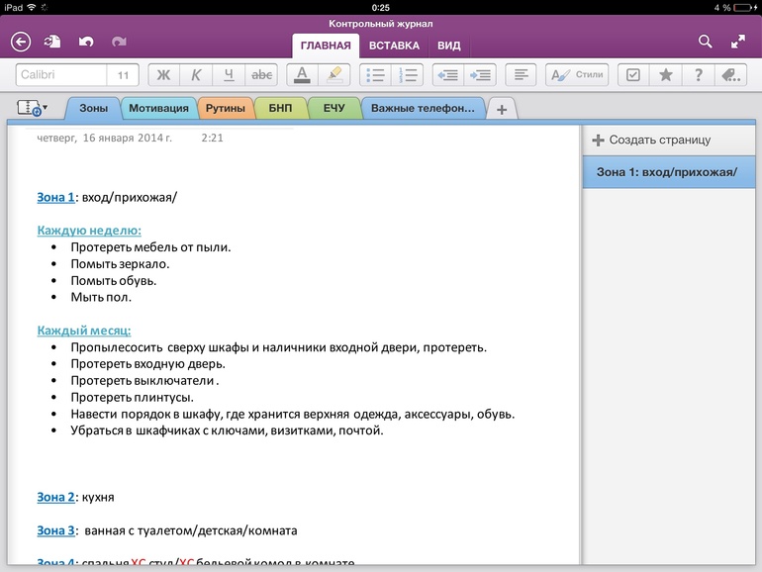Screen dimensions: 762x572
Task: Apply the text highlighter color
Action: (x=334, y=75)
